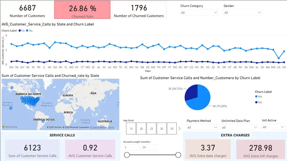Open the Gender filter dropdown
Screen dimensions: 287x161
point(243,13)
